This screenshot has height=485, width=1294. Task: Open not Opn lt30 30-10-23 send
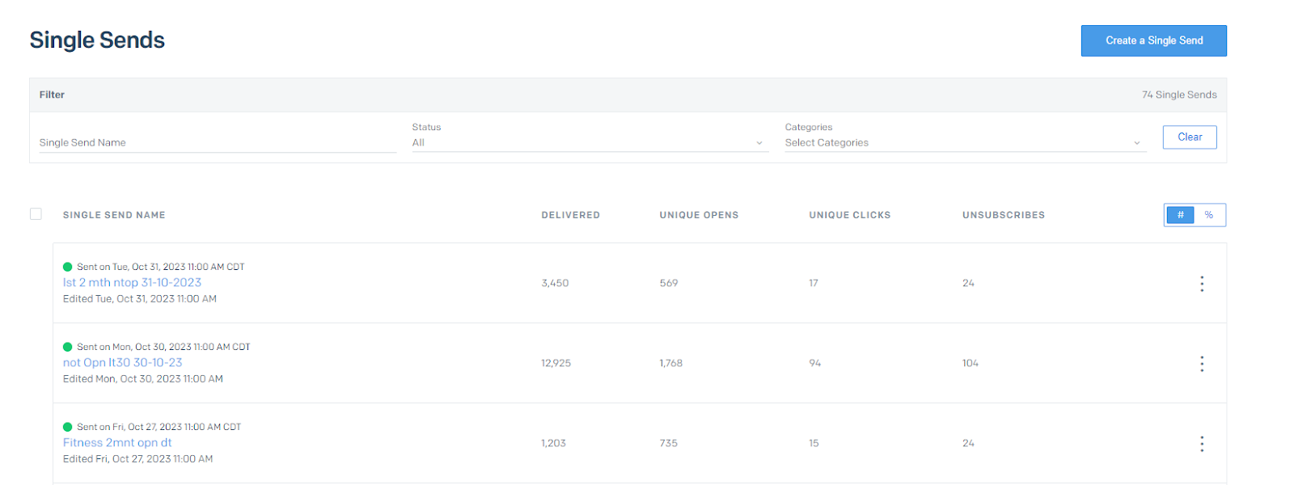tap(123, 362)
